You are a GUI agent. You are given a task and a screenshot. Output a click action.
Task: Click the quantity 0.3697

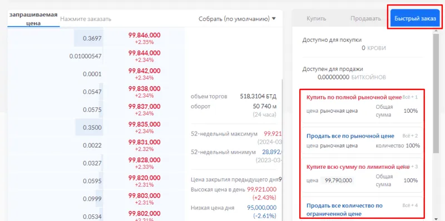tap(92, 38)
